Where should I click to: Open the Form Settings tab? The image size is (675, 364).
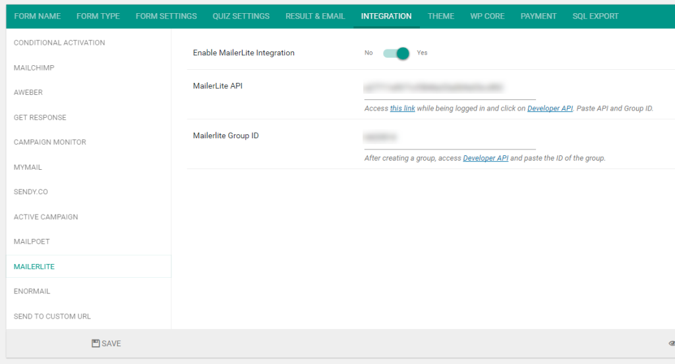pyautogui.click(x=166, y=16)
